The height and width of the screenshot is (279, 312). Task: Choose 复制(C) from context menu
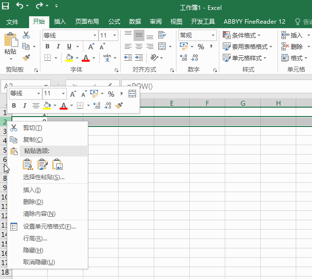coord(48,139)
